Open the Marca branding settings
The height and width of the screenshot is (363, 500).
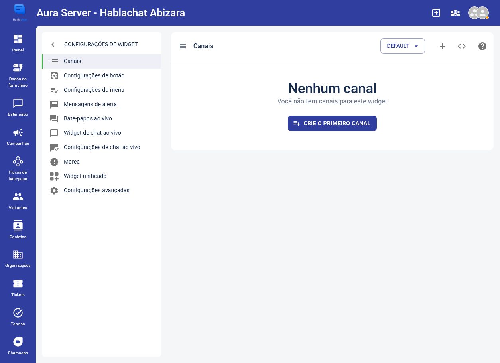(102, 162)
